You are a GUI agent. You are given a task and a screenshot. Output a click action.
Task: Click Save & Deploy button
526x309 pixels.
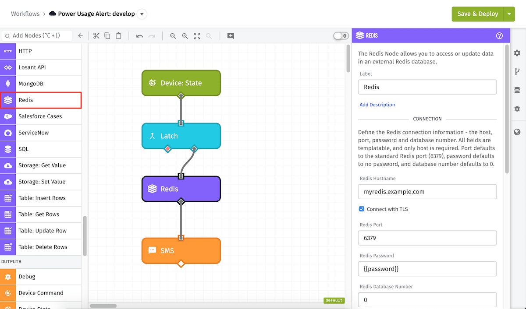tap(478, 14)
